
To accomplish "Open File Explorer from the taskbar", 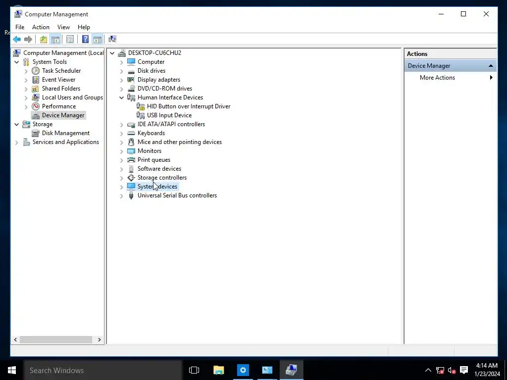I will coord(218,370).
